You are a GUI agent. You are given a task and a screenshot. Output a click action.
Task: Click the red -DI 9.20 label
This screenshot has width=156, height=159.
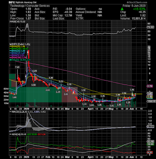[x=41, y=134]
